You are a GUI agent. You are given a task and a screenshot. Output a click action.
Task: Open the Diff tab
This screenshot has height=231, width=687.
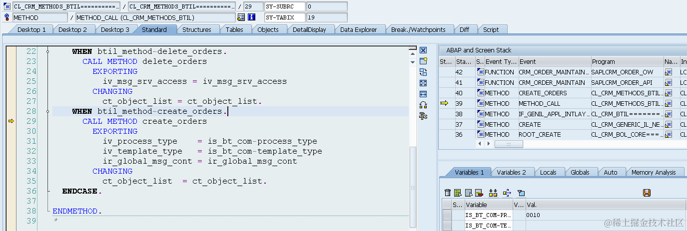[x=465, y=29]
